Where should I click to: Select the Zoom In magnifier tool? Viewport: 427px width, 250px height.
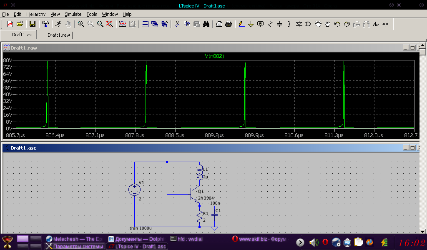click(x=81, y=24)
